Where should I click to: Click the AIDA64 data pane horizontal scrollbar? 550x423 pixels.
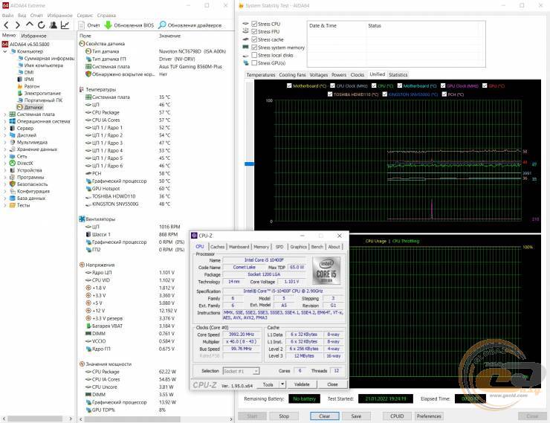[132, 419]
